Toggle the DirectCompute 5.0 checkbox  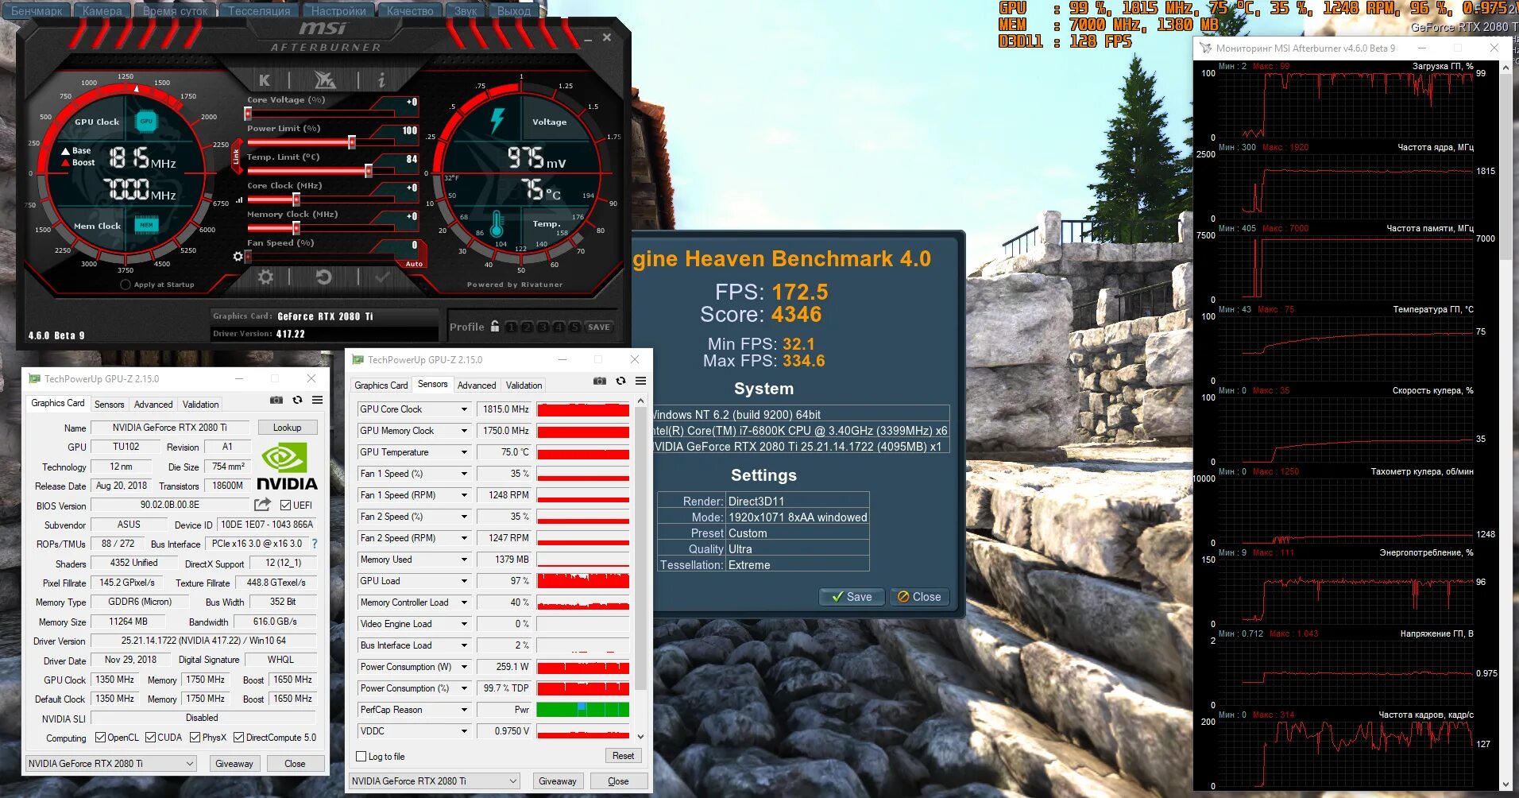[238, 738]
